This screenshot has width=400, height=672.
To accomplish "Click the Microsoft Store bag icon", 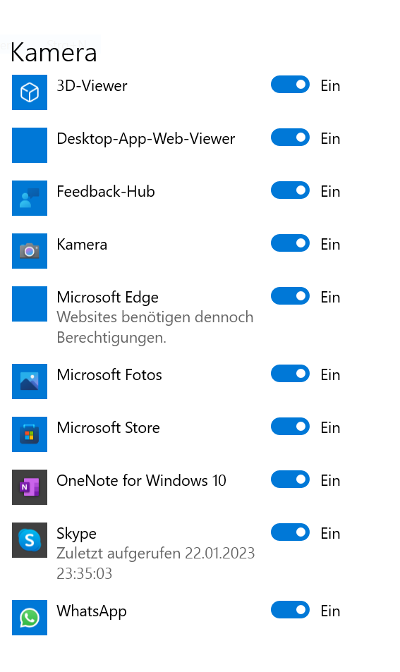I will pyautogui.click(x=30, y=434).
